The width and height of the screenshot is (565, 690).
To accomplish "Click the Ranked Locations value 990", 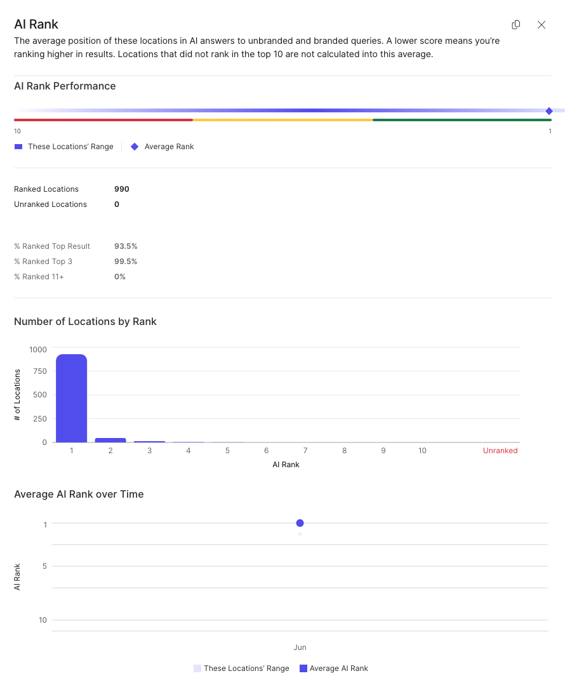I will click(122, 189).
